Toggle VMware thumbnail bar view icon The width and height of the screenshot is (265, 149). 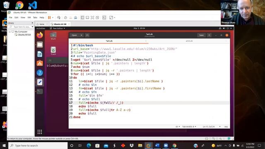(x=87, y=17)
